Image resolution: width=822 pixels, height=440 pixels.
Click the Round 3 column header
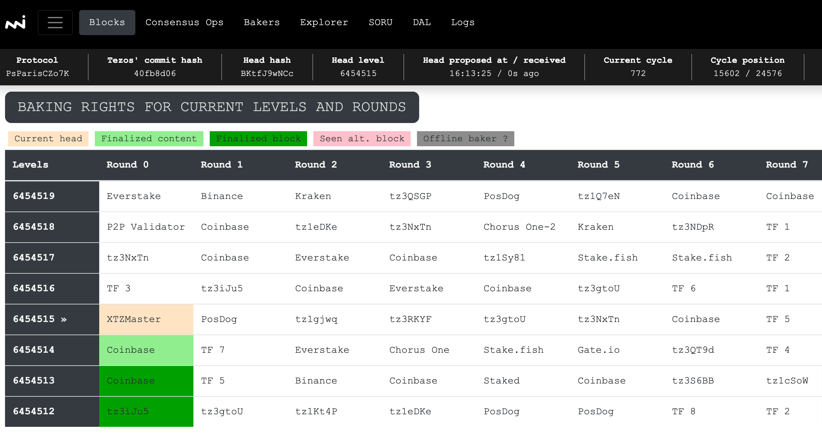[x=410, y=164]
